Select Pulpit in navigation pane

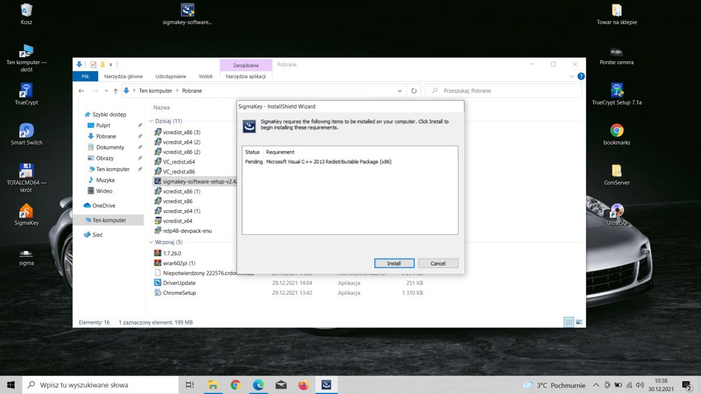103,125
